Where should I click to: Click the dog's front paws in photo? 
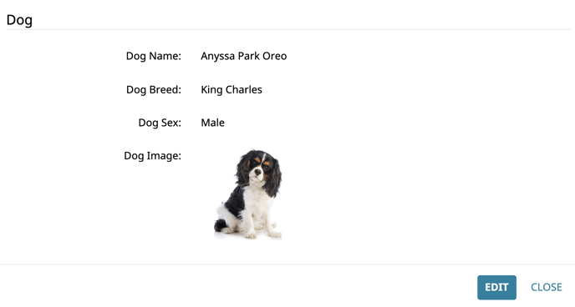pyautogui.click(x=262, y=234)
